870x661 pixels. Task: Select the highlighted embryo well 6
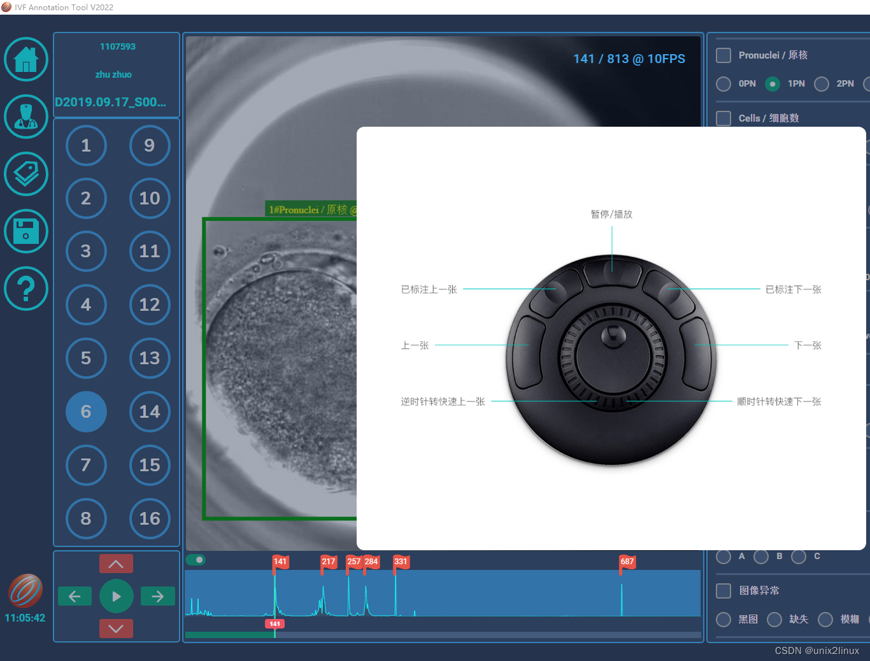click(86, 411)
